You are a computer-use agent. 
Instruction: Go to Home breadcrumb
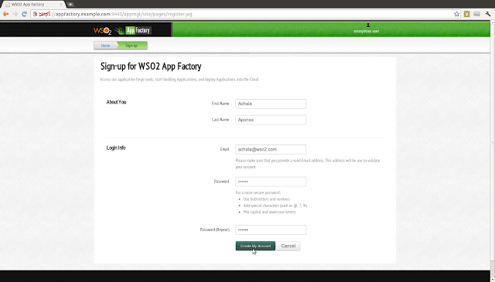pos(105,46)
